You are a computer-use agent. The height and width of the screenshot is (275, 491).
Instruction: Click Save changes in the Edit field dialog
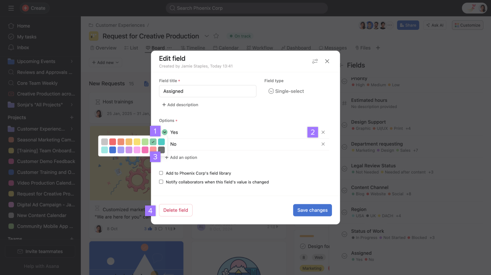(x=312, y=210)
